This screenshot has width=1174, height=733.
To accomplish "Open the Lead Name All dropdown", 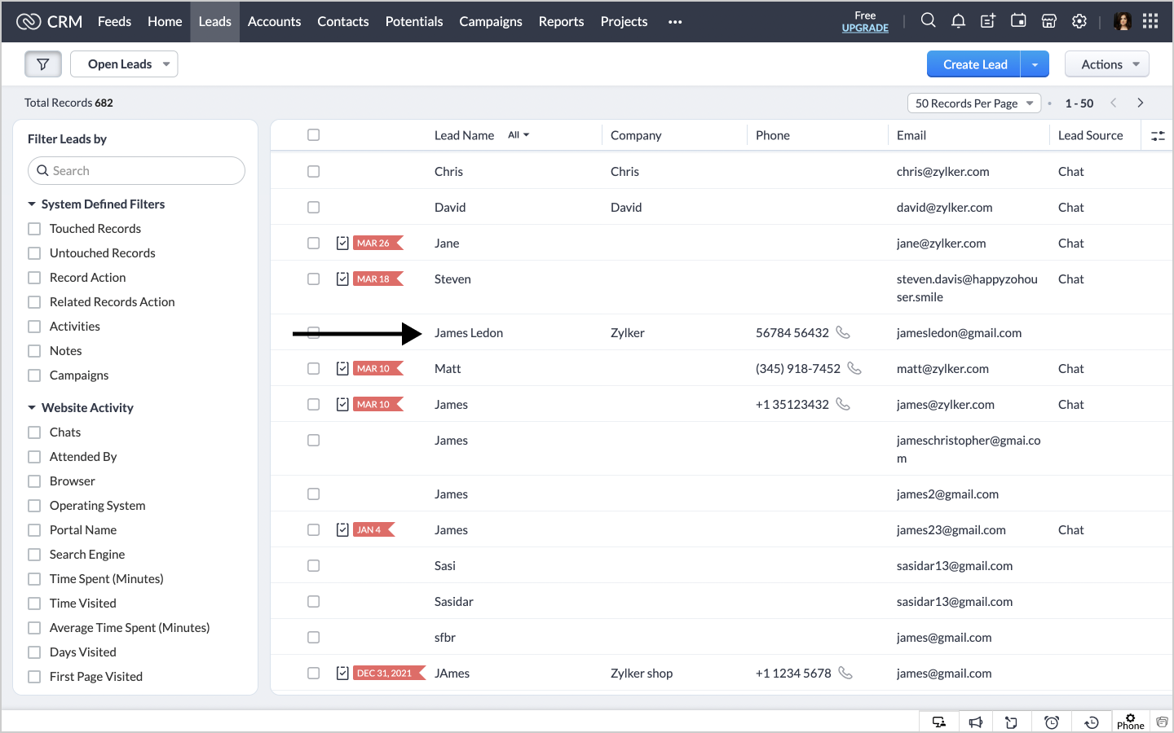I will click(x=519, y=135).
